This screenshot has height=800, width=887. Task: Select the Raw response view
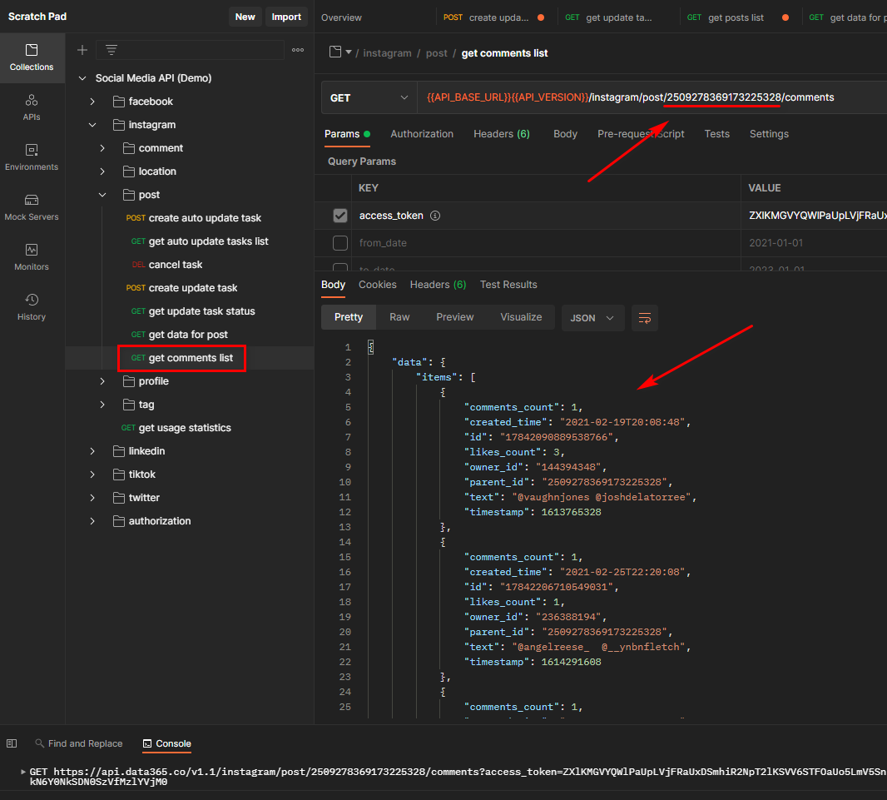coord(399,317)
